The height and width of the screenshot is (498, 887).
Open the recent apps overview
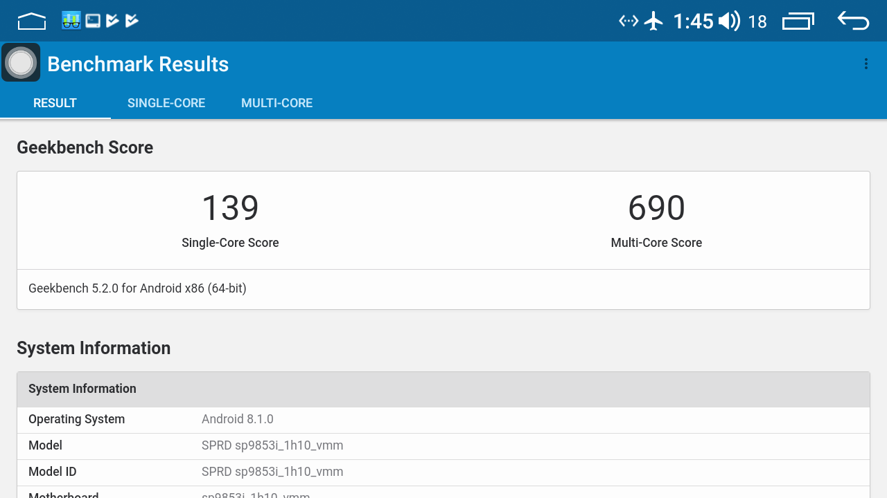[798, 21]
